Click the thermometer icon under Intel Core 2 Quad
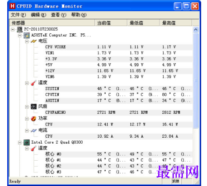Viewport: 207px width, 186px height. tap(34, 148)
